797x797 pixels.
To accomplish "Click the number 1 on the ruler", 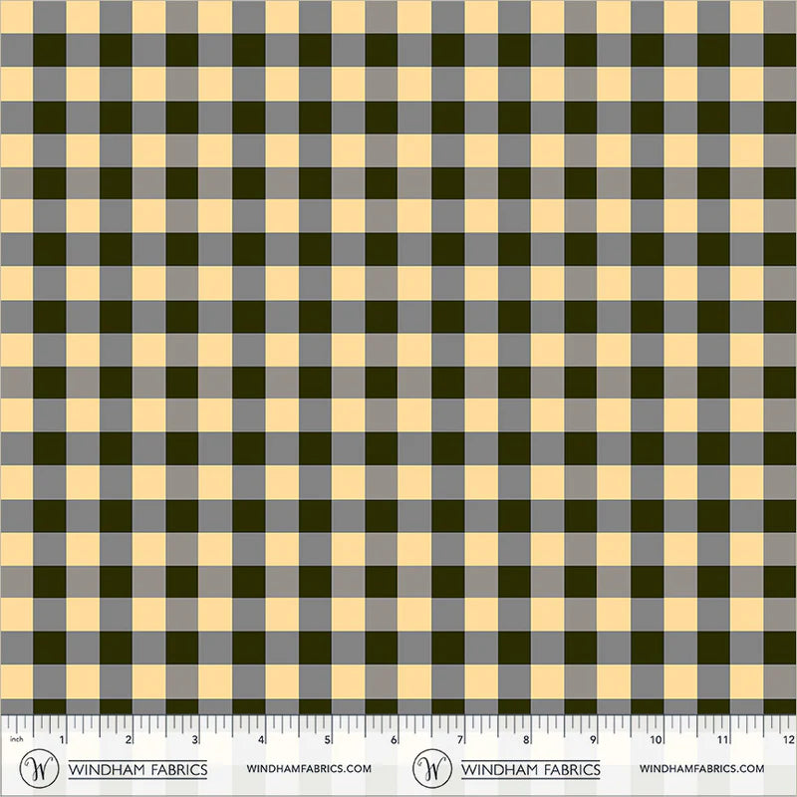I will (x=62, y=739).
